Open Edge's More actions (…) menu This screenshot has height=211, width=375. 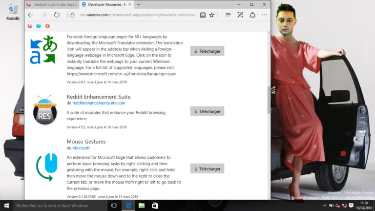264,15
